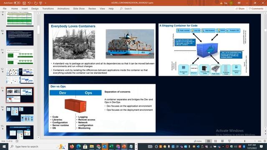Click the Undo icon
The image size is (267, 150).
pos(29,3)
